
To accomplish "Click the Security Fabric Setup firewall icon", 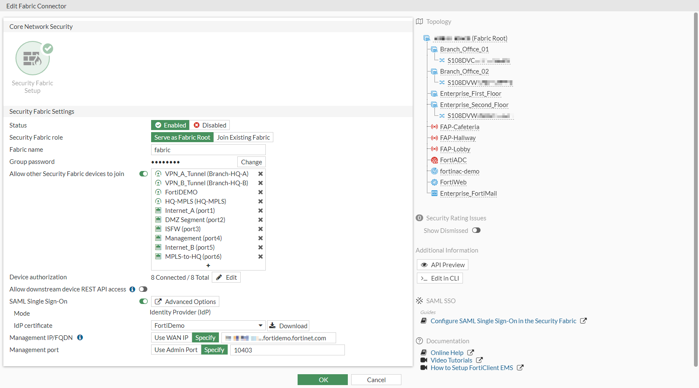I will [33, 58].
